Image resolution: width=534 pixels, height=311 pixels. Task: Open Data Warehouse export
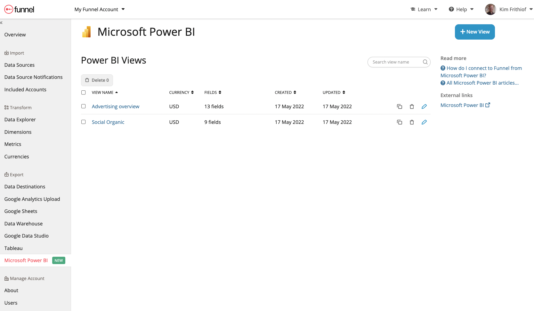tap(24, 224)
